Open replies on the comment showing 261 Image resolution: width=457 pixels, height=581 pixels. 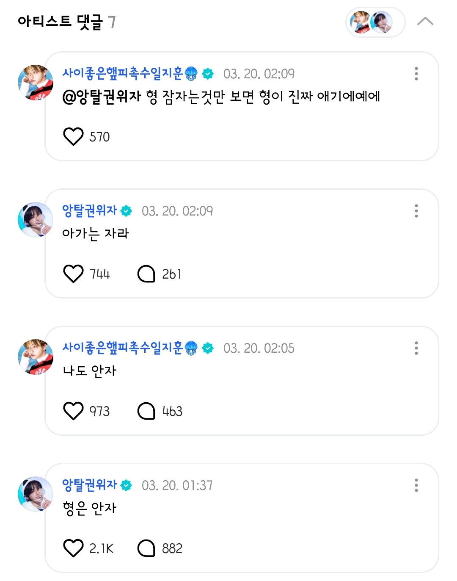tap(146, 274)
